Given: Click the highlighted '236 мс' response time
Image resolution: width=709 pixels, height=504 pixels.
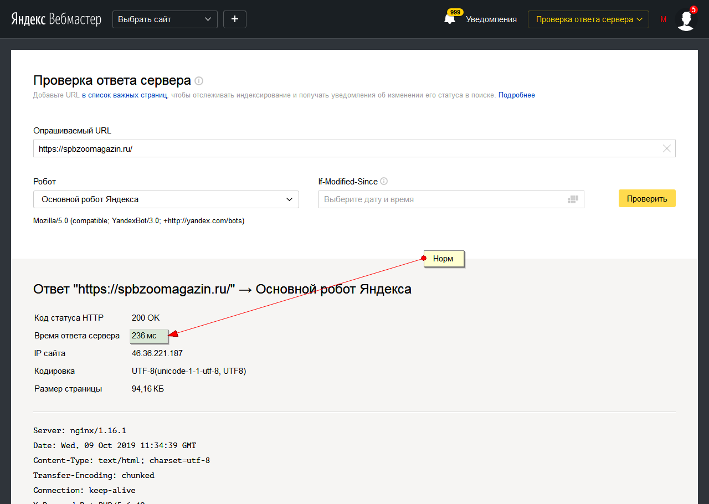Looking at the screenshot, I should tap(144, 336).
